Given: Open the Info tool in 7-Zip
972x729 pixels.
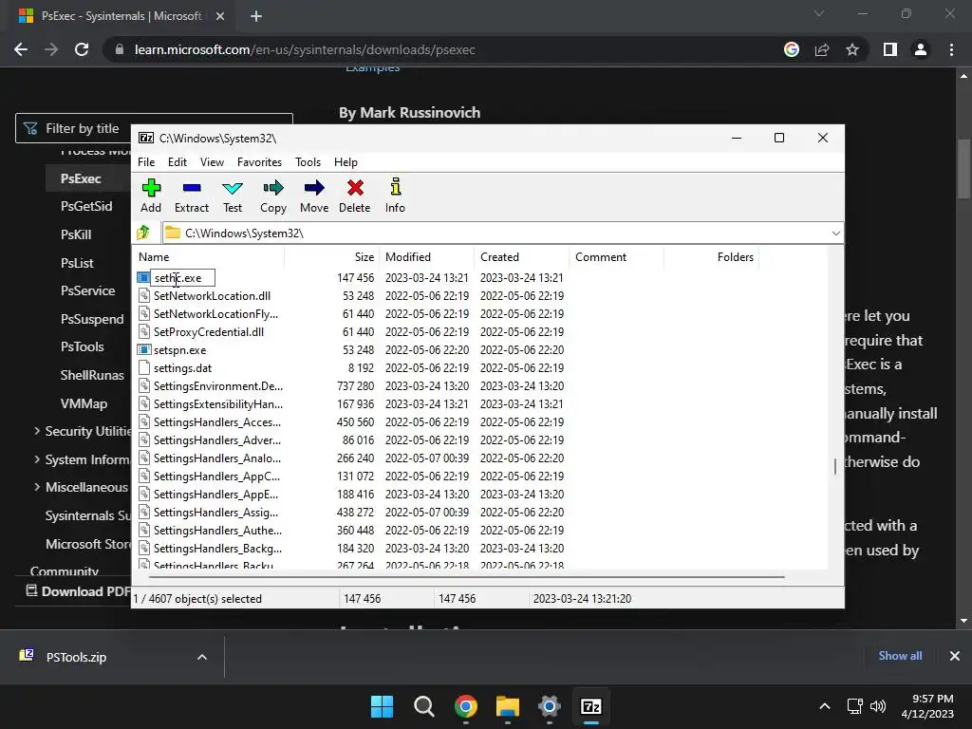Looking at the screenshot, I should click(396, 187).
